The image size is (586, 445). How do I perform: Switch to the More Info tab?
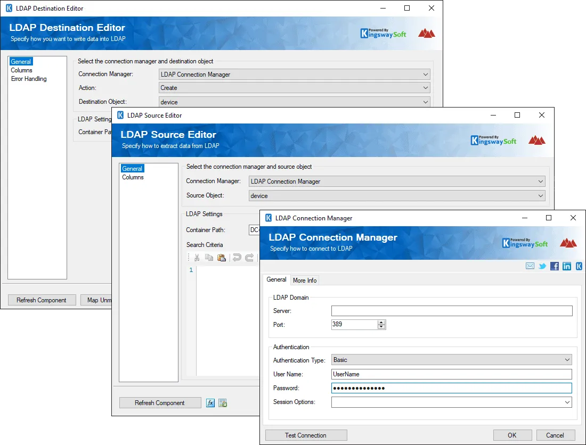pos(305,281)
